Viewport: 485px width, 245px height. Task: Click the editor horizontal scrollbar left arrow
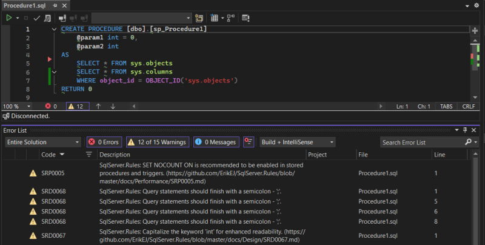click(x=133, y=106)
